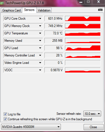
Task: Expand GPU Memory Clock sensor options
Action: [40, 26]
